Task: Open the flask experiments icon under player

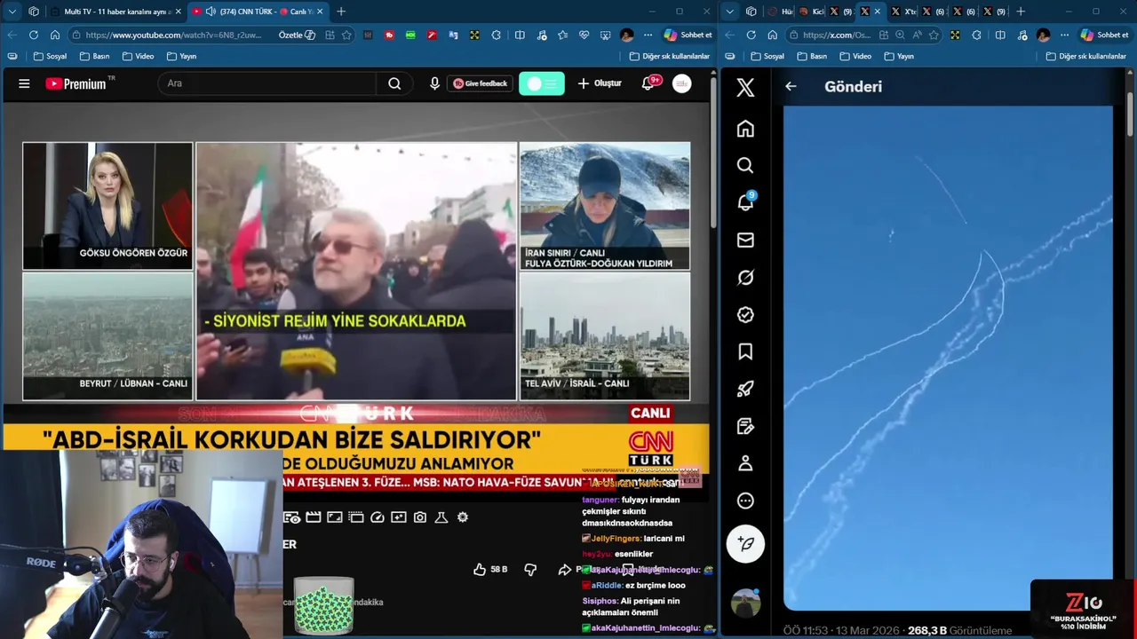Action: (x=441, y=517)
